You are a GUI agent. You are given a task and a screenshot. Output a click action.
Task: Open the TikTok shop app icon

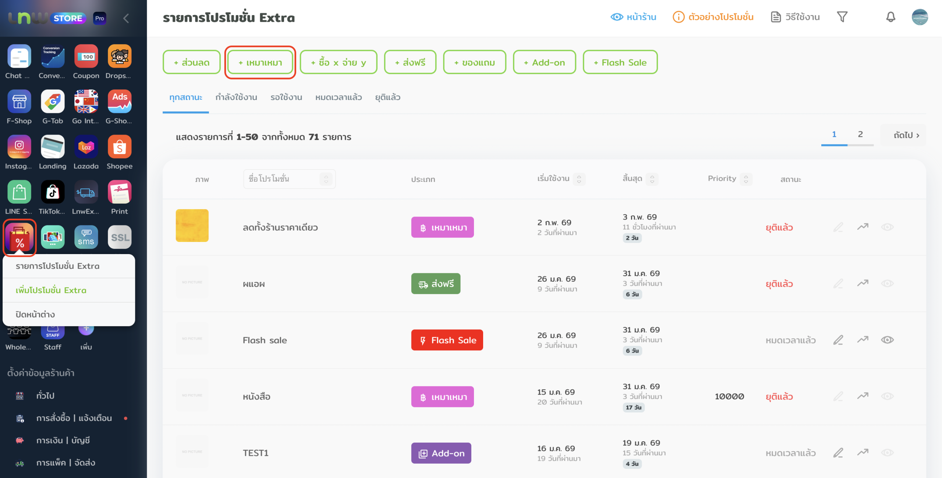52,192
